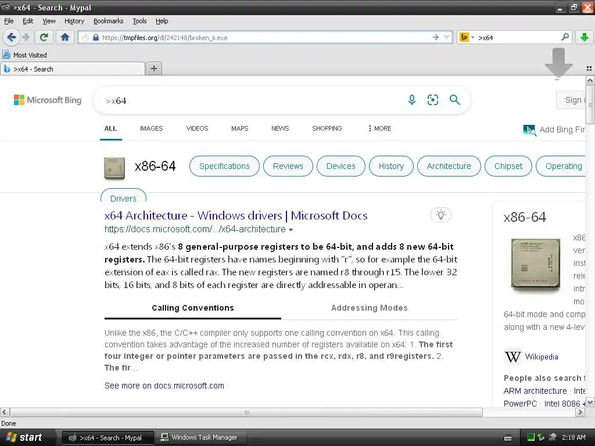The width and height of the screenshot is (595, 446).
Task: Switch to the SHOPPING results tab
Action: coord(327,128)
